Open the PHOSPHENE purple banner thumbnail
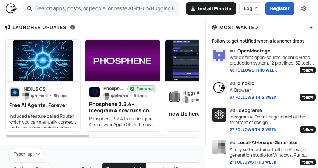 (123, 61)
